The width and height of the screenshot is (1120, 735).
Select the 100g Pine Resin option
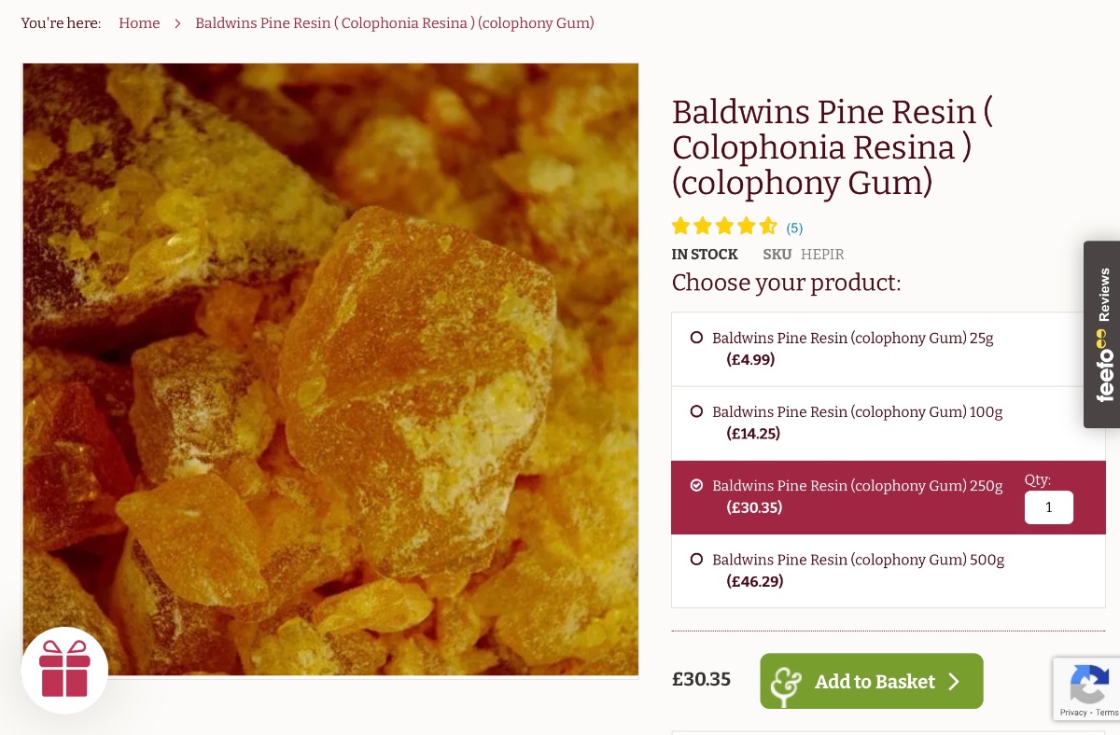[696, 411]
